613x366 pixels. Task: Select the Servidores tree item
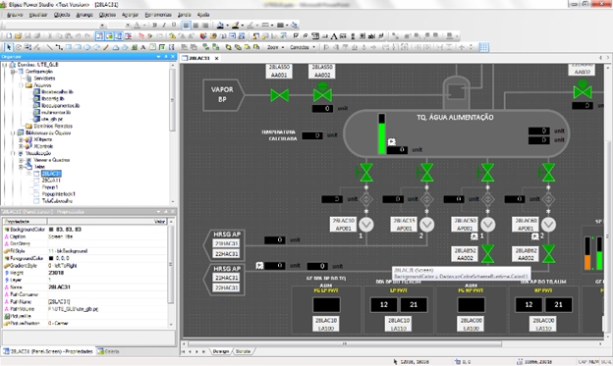44,78
